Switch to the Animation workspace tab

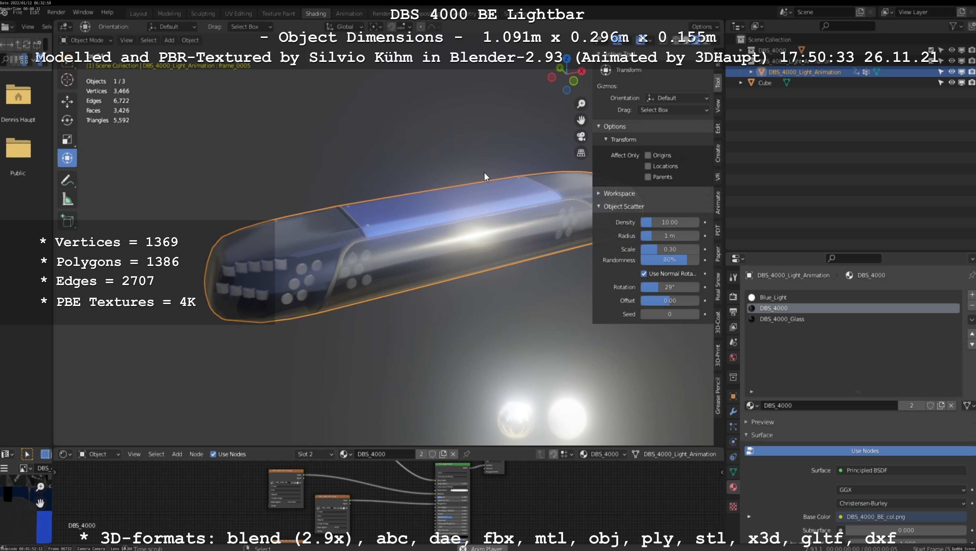coord(349,14)
